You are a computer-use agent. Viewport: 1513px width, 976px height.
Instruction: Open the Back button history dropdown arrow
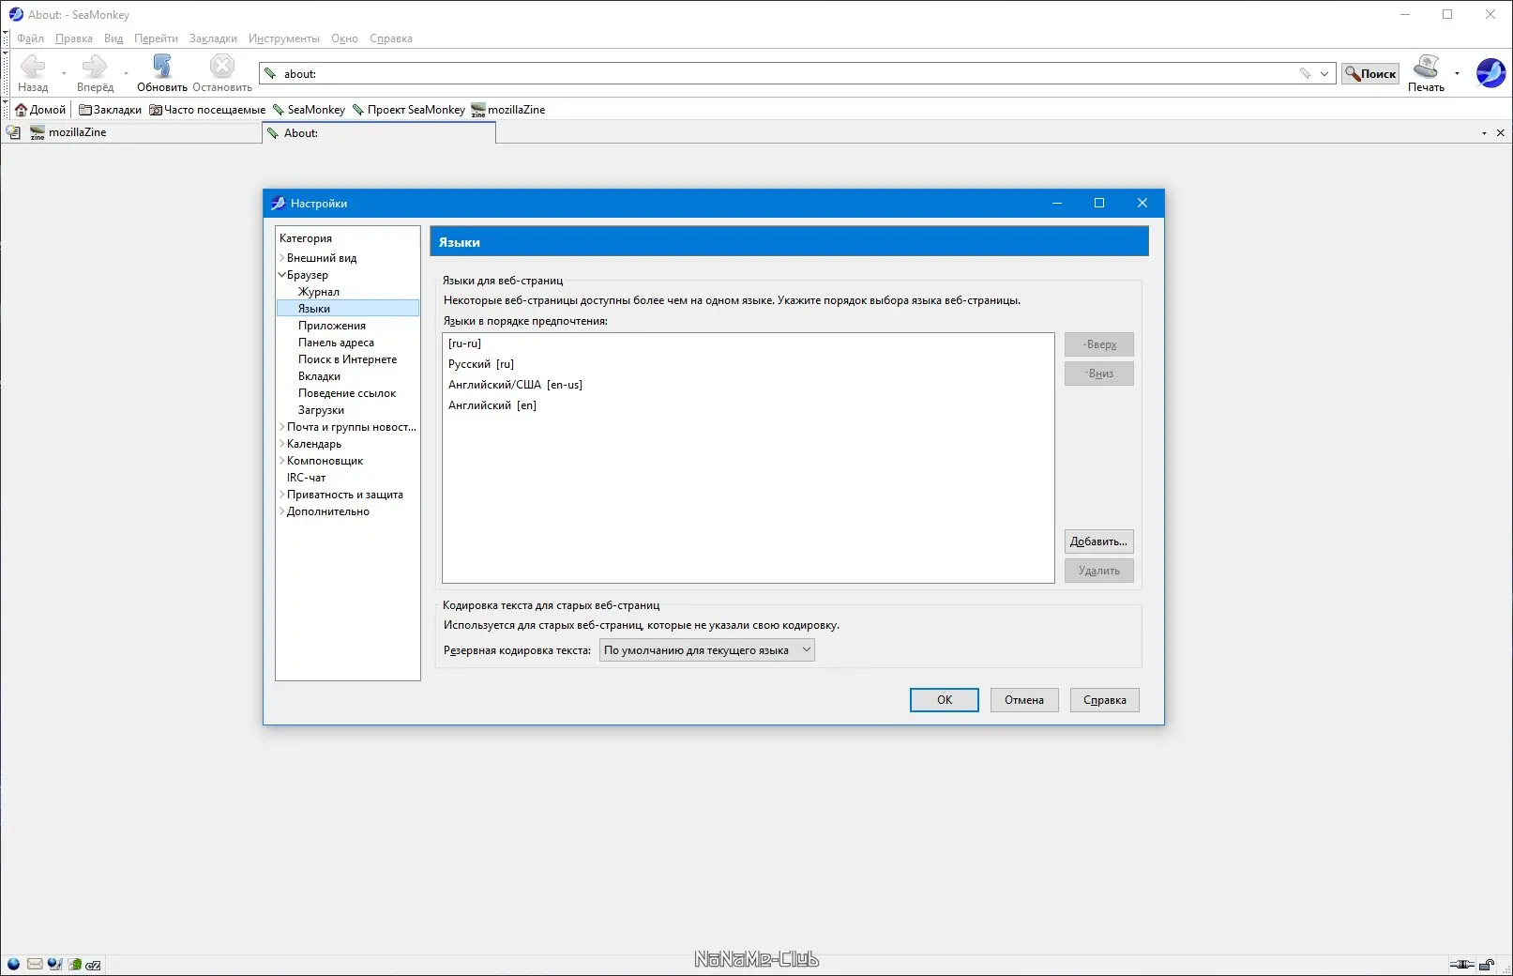(x=64, y=73)
